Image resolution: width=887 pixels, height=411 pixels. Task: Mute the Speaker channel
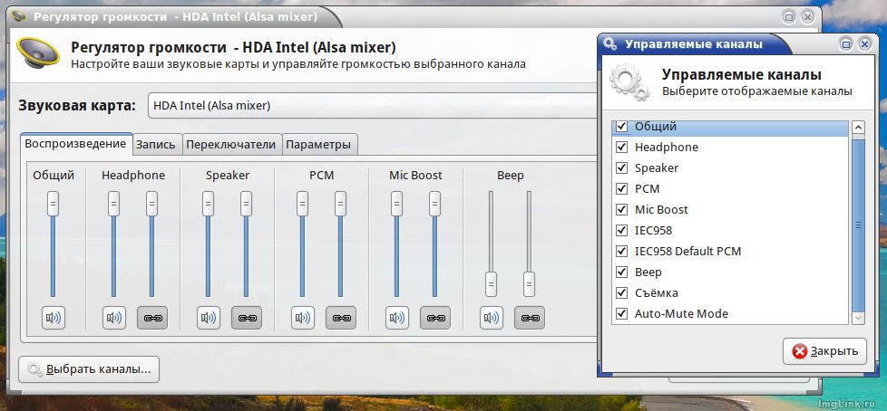click(x=209, y=318)
